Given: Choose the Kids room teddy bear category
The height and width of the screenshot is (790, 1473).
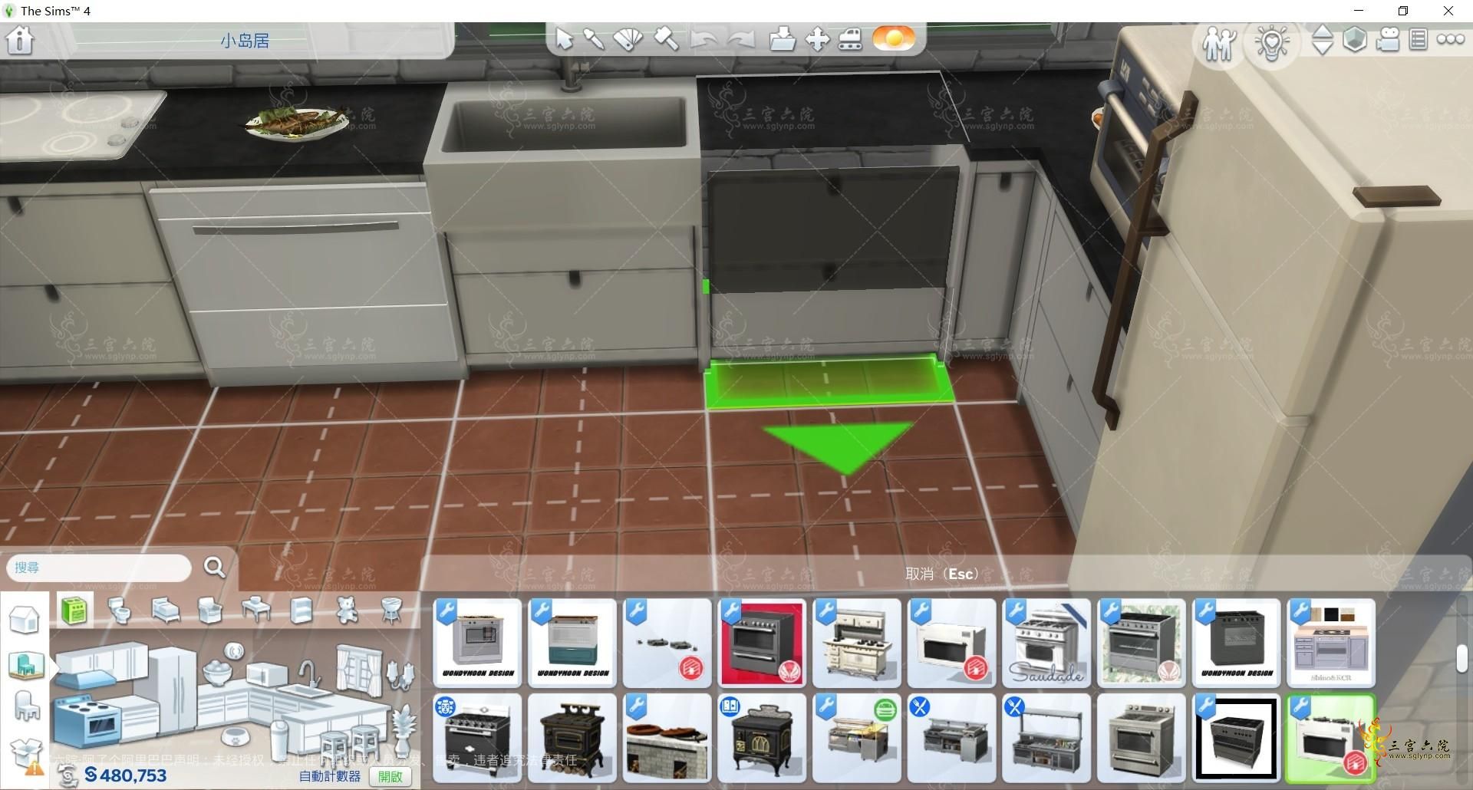Looking at the screenshot, I should (347, 611).
